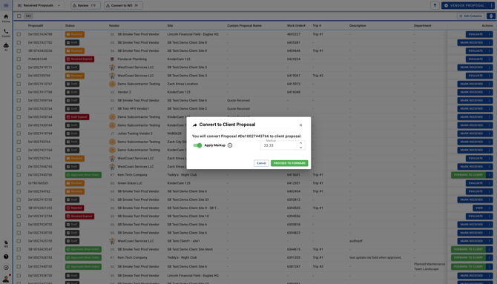Expand the Received Proposals view dropdown
The image size is (497, 284).
pyautogui.click(x=39, y=5)
